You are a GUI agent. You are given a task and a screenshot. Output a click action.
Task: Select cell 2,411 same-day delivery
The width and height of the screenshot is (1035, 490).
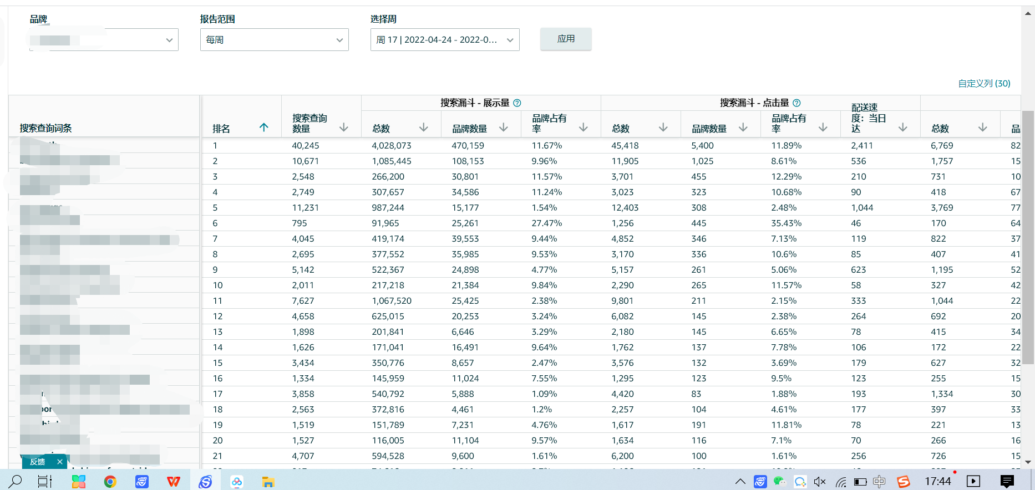(x=862, y=146)
